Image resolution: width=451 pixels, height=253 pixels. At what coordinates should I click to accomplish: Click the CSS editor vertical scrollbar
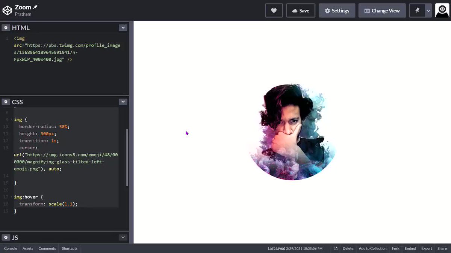[127, 157]
